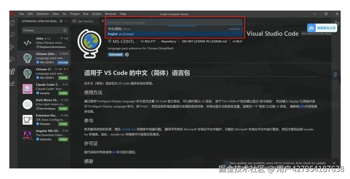This screenshot has width=350, height=179.
Task: Open the 文档 documentation link
Action: click(302, 106)
